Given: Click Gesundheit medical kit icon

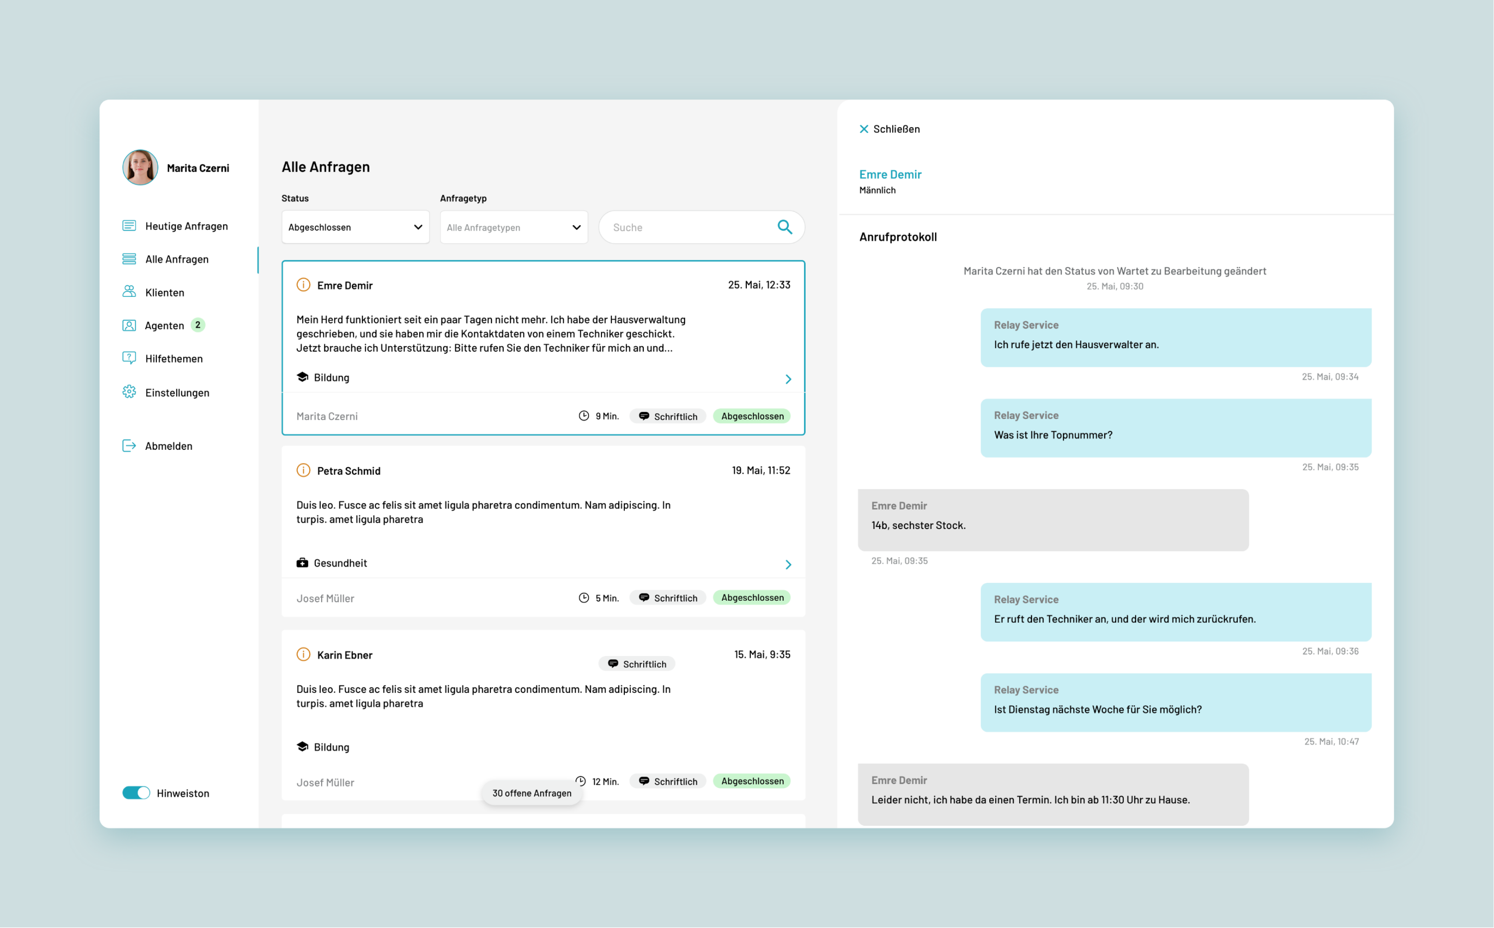Looking at the screenshot, I should (x=302, y=562).
